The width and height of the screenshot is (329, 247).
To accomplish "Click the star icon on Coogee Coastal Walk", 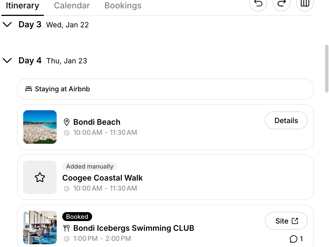I will pos(40,177).
